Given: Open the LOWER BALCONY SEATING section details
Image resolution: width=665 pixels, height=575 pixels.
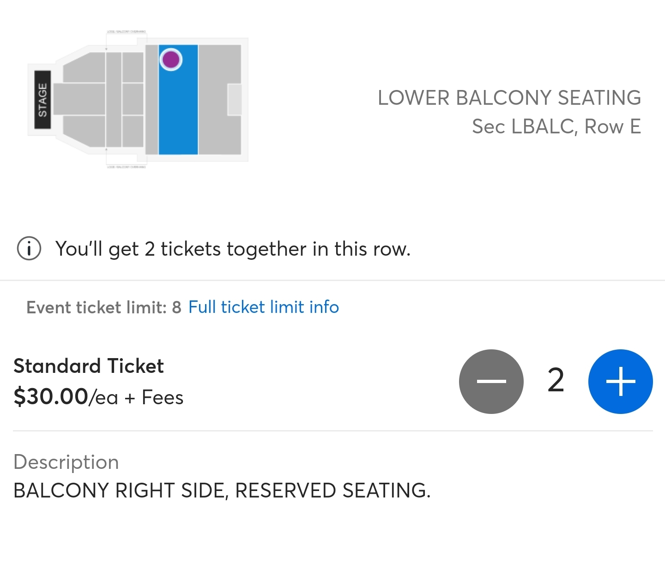Looking at the screenshot, I should (509, 97).
